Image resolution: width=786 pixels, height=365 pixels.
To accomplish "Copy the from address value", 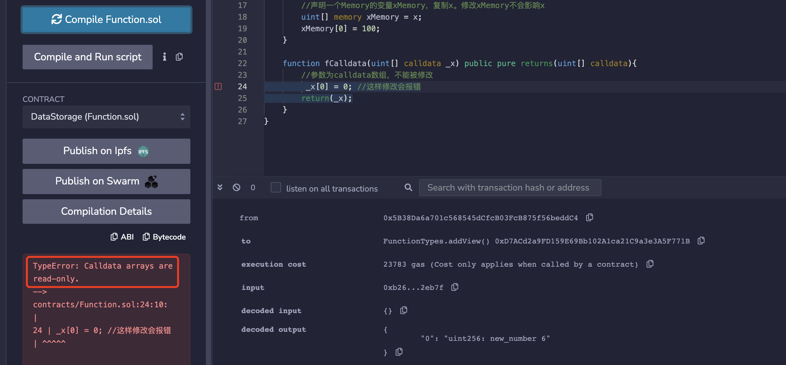I will click(589, 217).
